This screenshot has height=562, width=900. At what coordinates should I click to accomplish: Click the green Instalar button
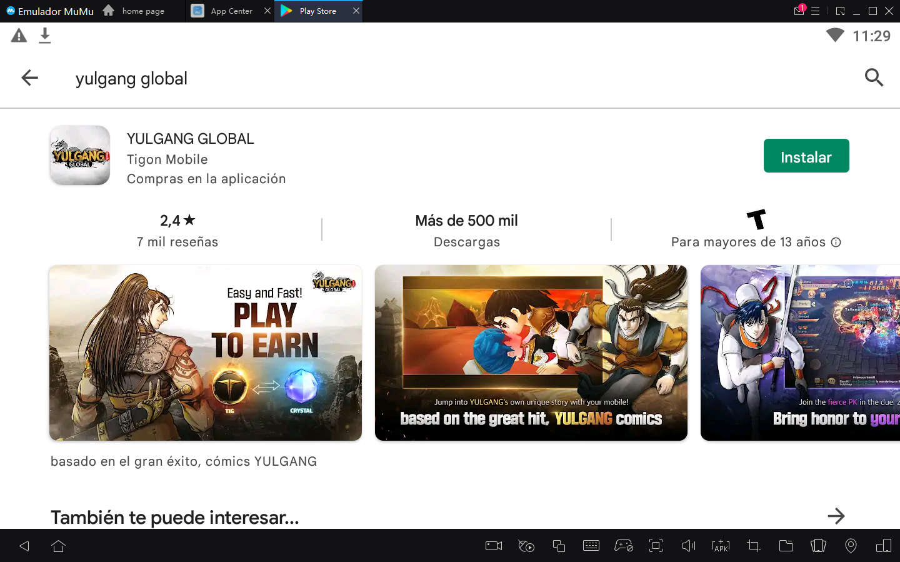(x=806, y=156)
